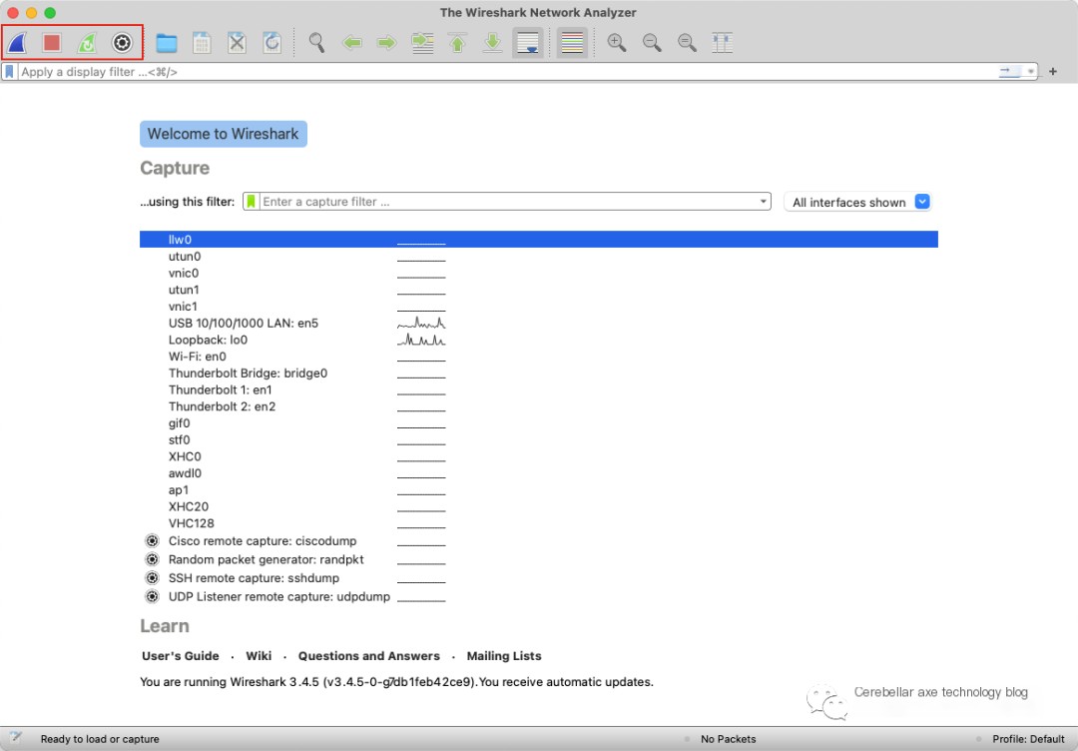Add a display filter button with plus
Screen dimensions: 1078x751
(x=1053, y=72)
